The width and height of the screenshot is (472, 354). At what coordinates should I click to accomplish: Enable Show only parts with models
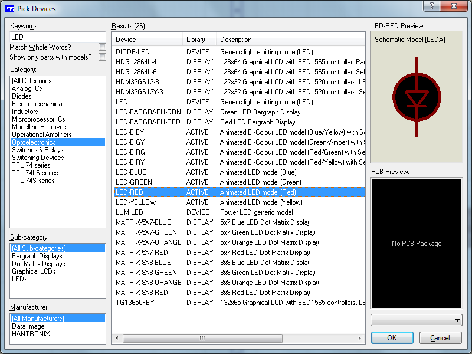(x=102, y=57)
